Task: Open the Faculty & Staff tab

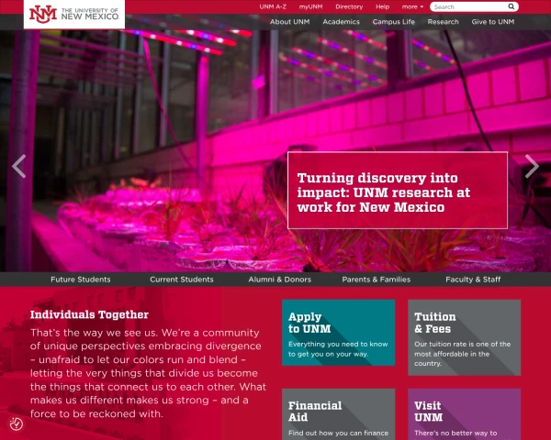Action: tap(473, 280)
